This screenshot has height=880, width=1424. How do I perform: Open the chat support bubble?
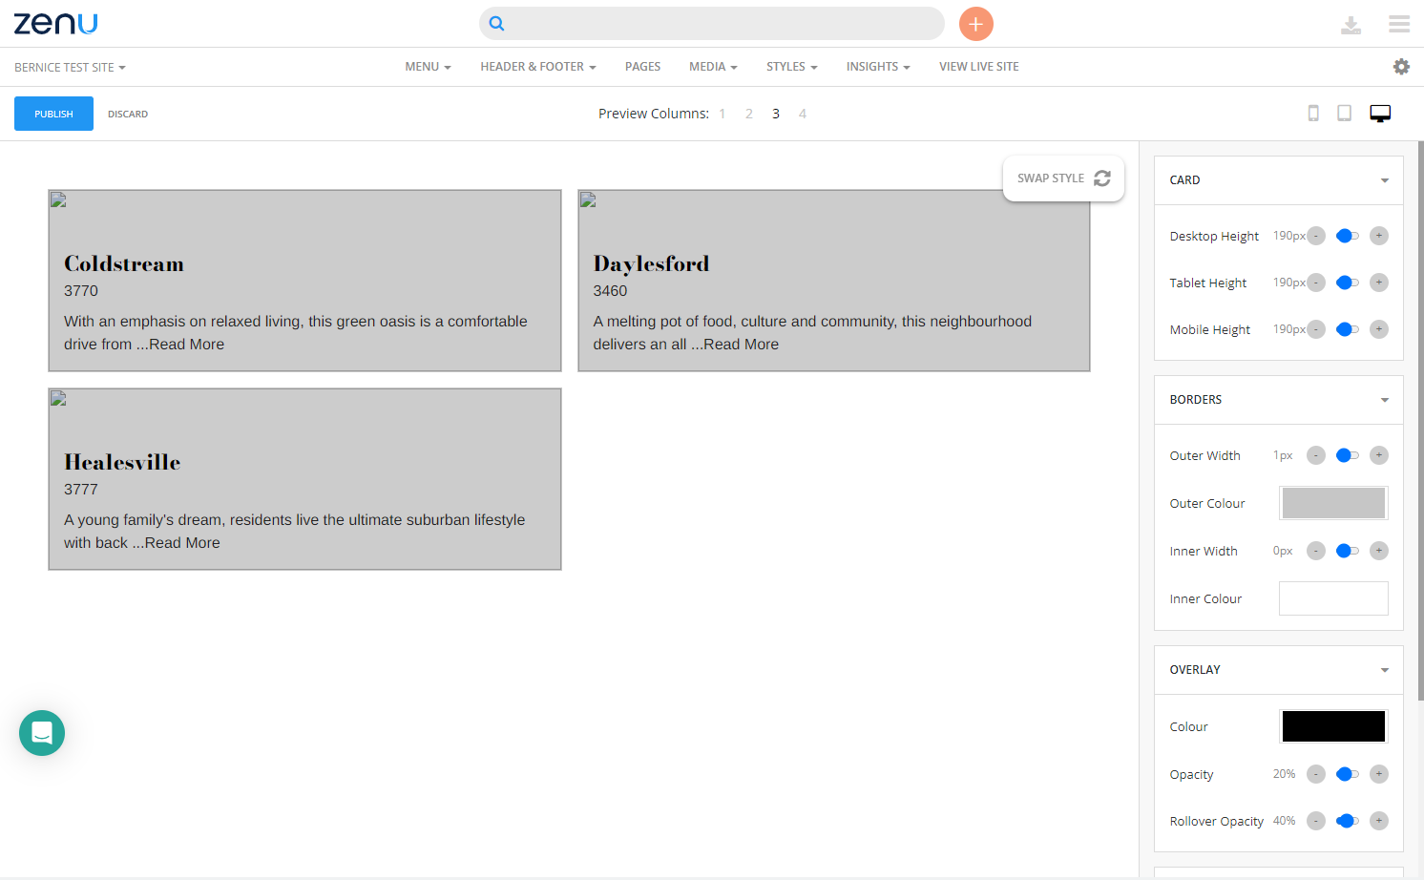pos(42,733)
